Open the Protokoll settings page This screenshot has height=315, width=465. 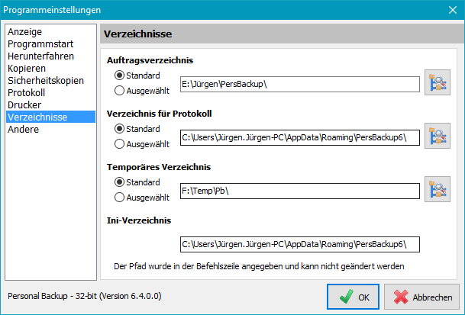pyautogui.click(x=50, y=92)
